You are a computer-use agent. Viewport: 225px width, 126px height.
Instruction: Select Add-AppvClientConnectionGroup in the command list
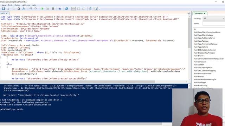click(x=207, y=32)
